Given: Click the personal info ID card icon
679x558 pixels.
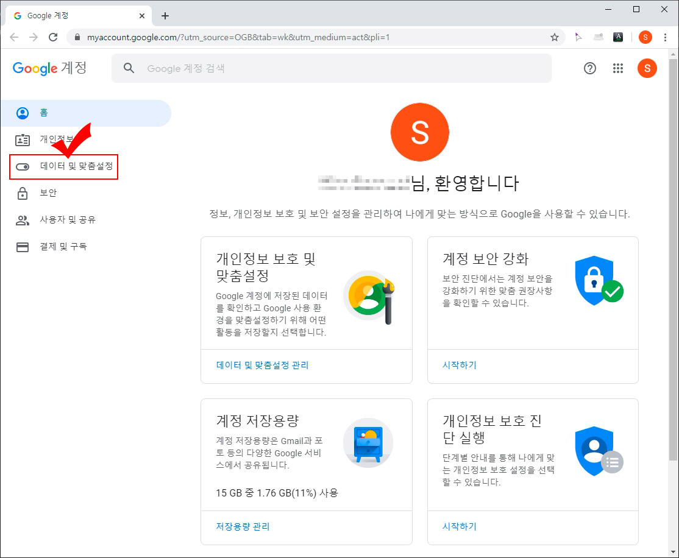Looking at the screenshot, I should 23,140.
